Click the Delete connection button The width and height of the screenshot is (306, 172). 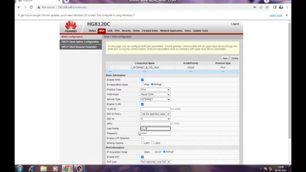(235, 58)
